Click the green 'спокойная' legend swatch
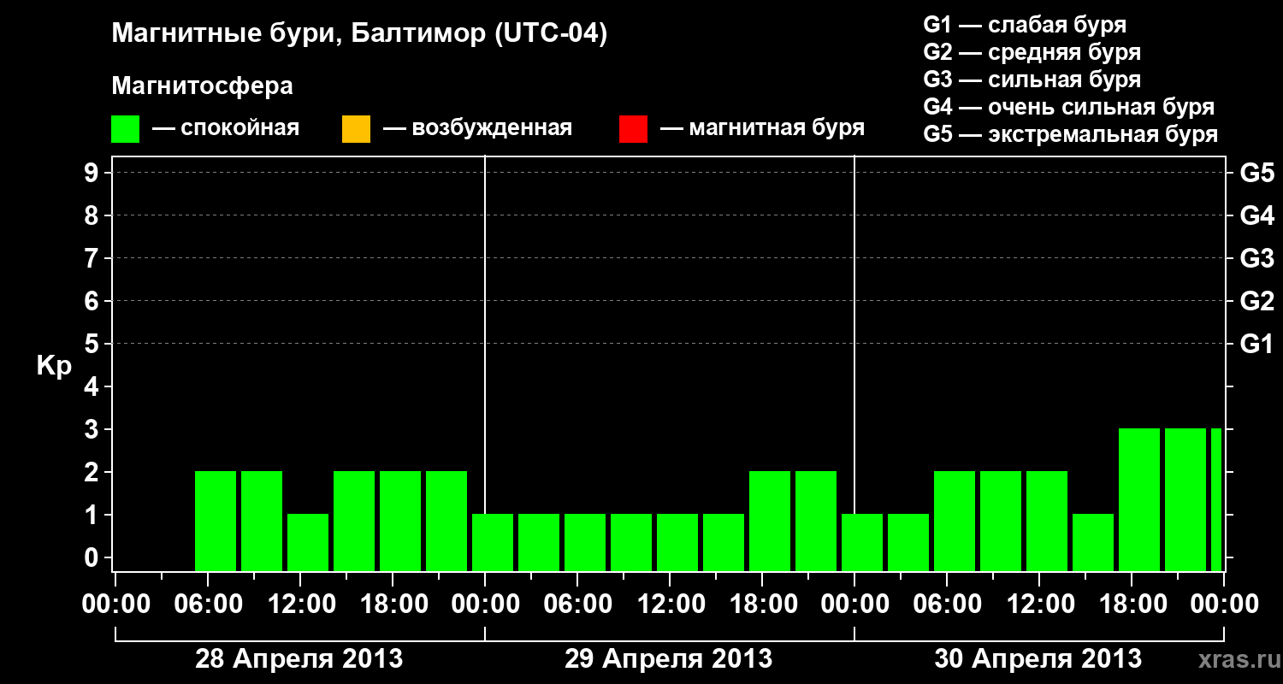 click(x=126, y=129)
